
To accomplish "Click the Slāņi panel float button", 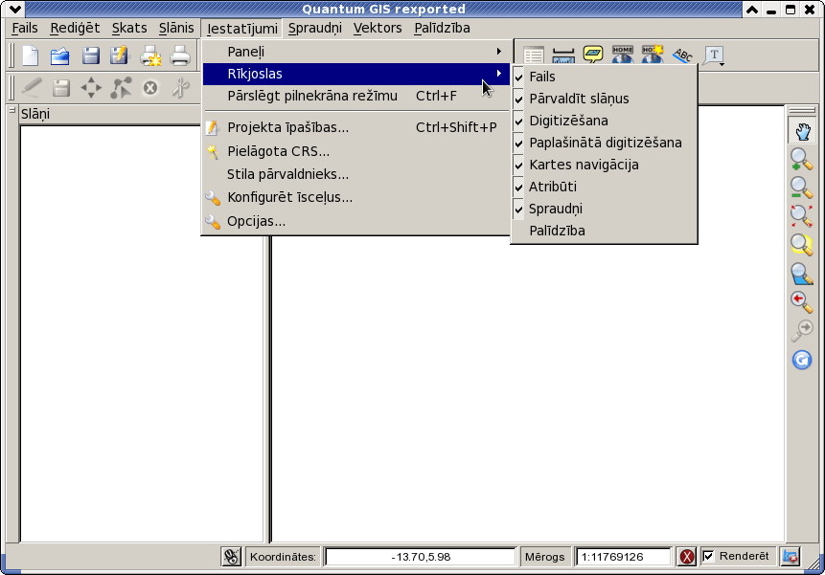I will tap(11, 110).
